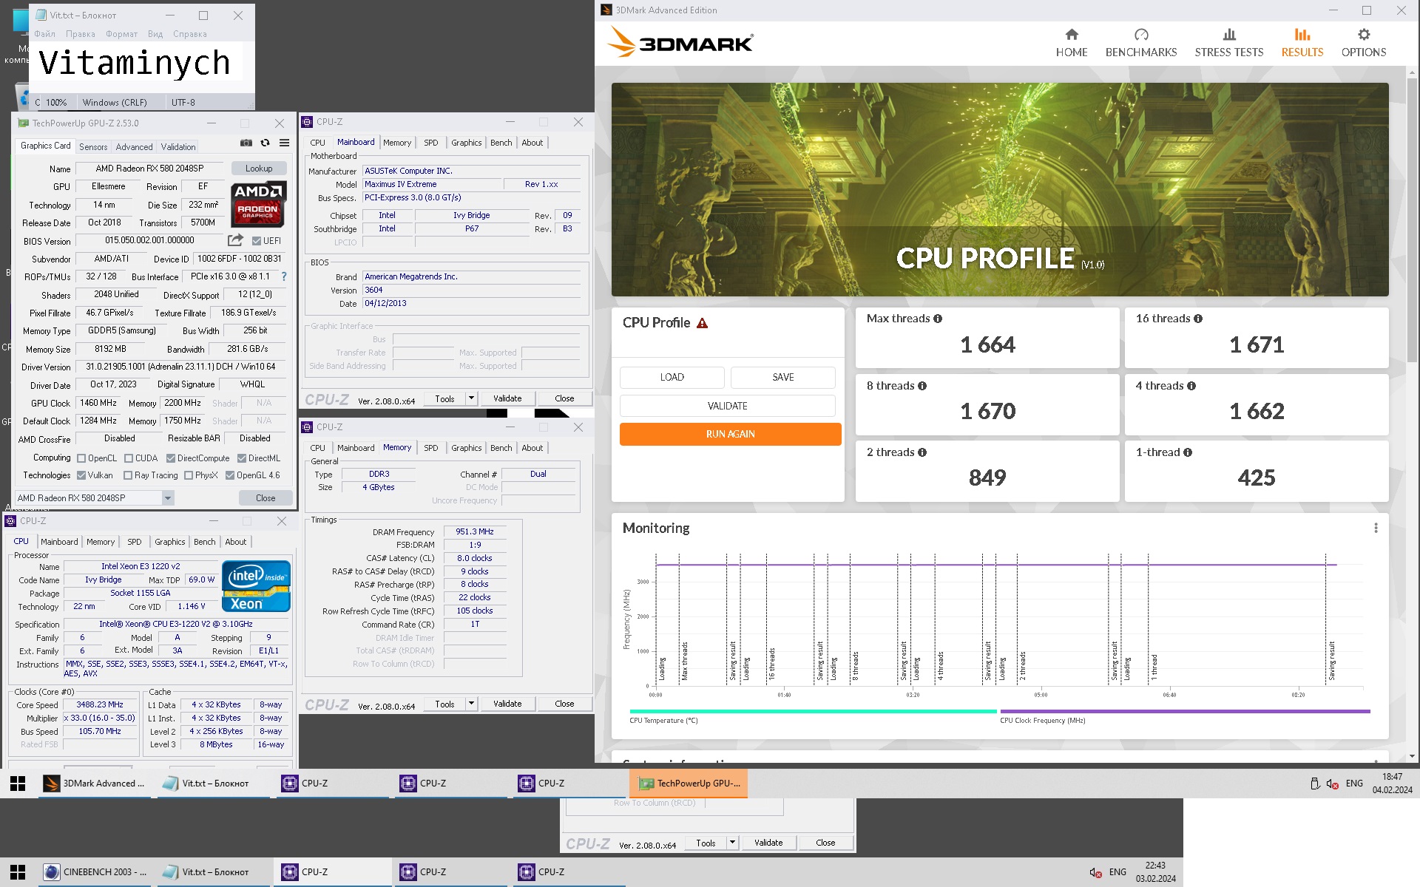Toggle the UEFI checkbox in GPU-Z
Viewport: 1420px width, 887px height.
pyautogui.click(x=257, y=241)
